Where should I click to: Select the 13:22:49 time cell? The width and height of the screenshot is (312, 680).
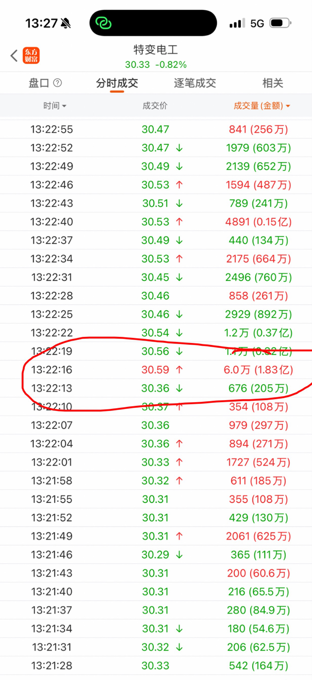pos(52,167)
